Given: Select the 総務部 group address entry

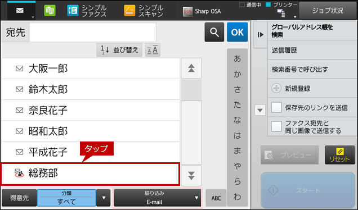Looking at the screenshot, I should (90, 174).
